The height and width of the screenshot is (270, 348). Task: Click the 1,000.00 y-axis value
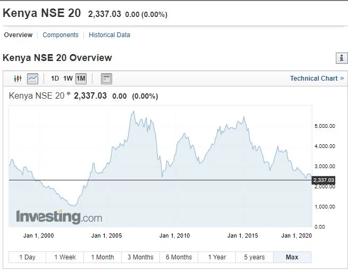coord(325,207)
